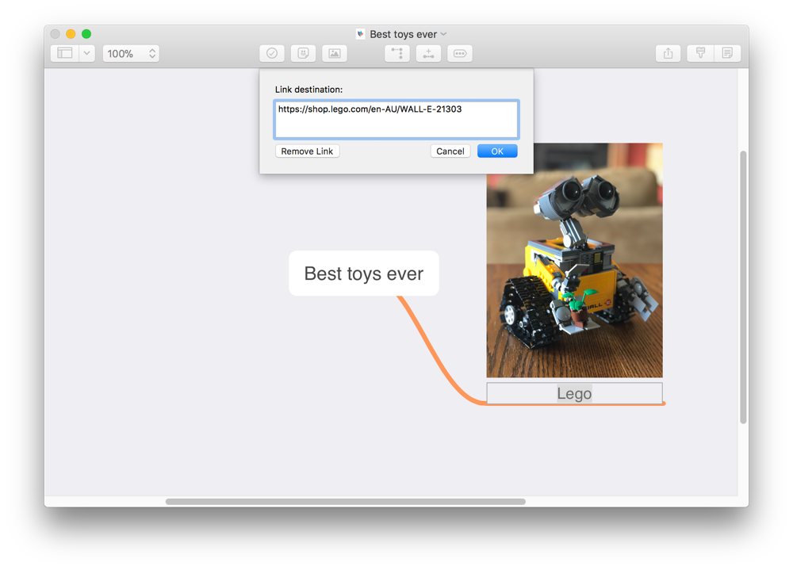Click into the Link destination field

coord(396,120)
